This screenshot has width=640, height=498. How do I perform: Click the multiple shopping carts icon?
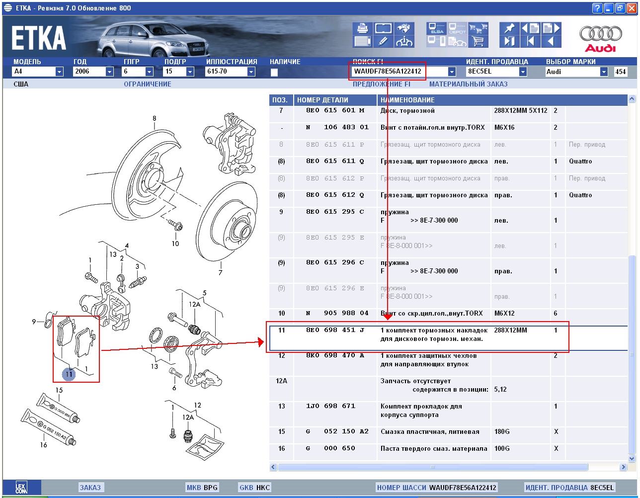click(x=478, y=28)
